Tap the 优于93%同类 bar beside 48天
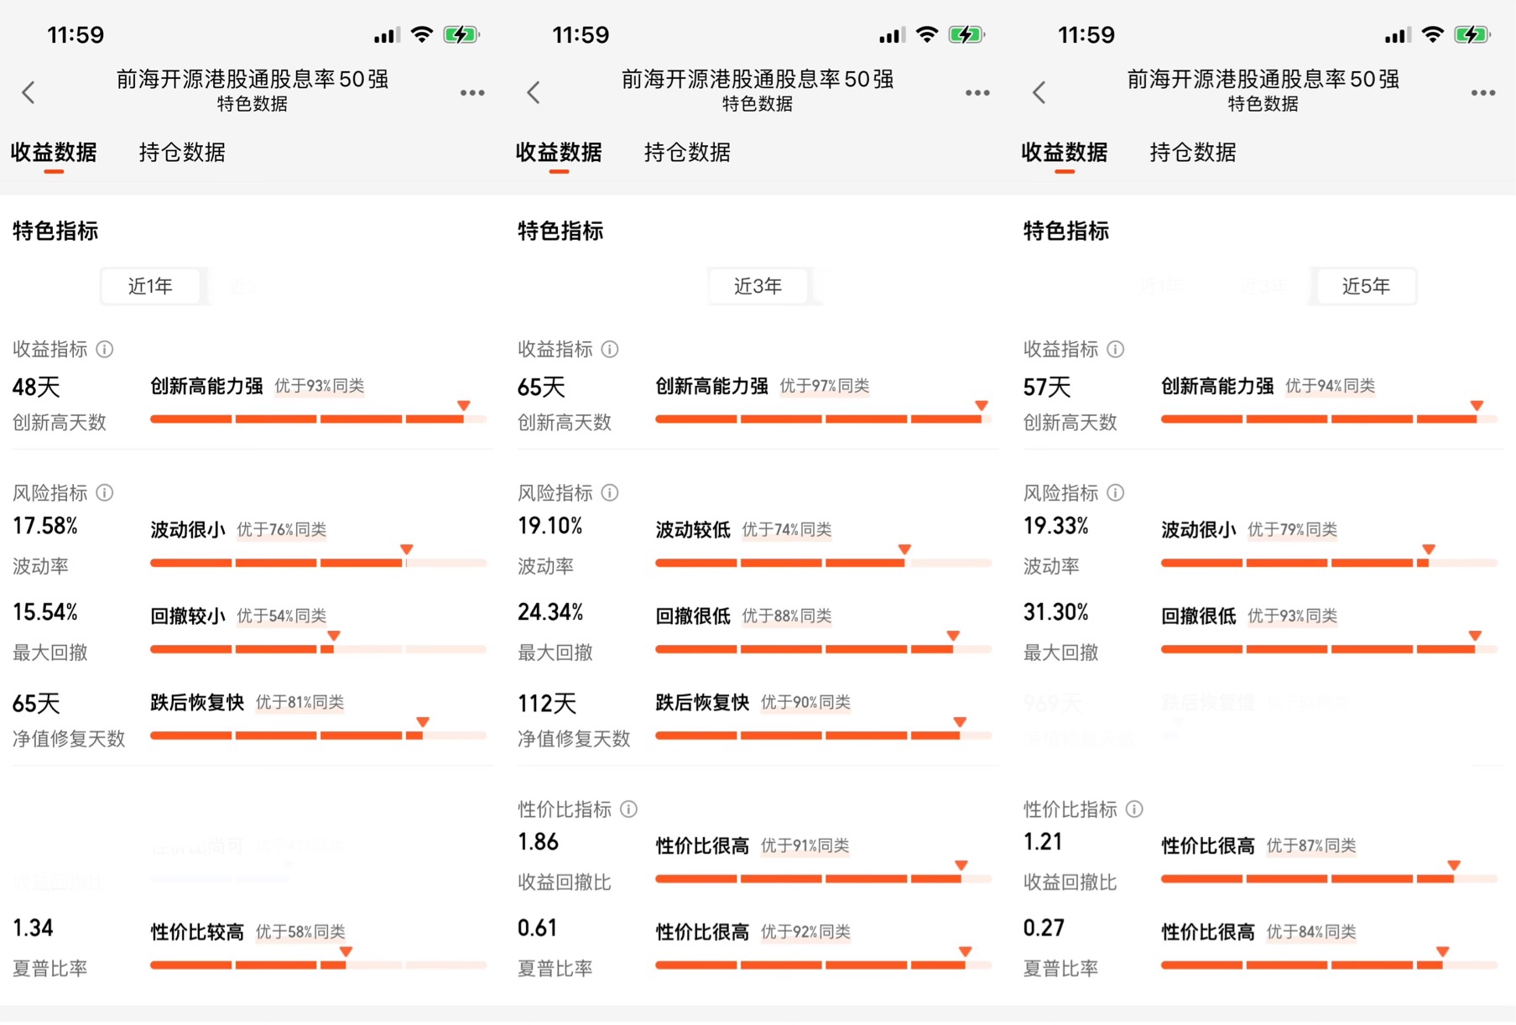1516x1025 pixels. (x=318, y=419)
